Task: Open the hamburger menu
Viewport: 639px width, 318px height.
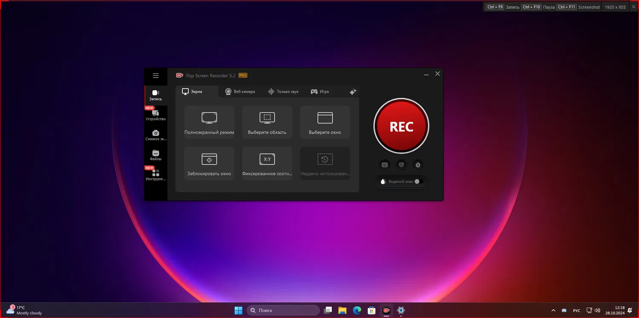Action: (155, 76)
